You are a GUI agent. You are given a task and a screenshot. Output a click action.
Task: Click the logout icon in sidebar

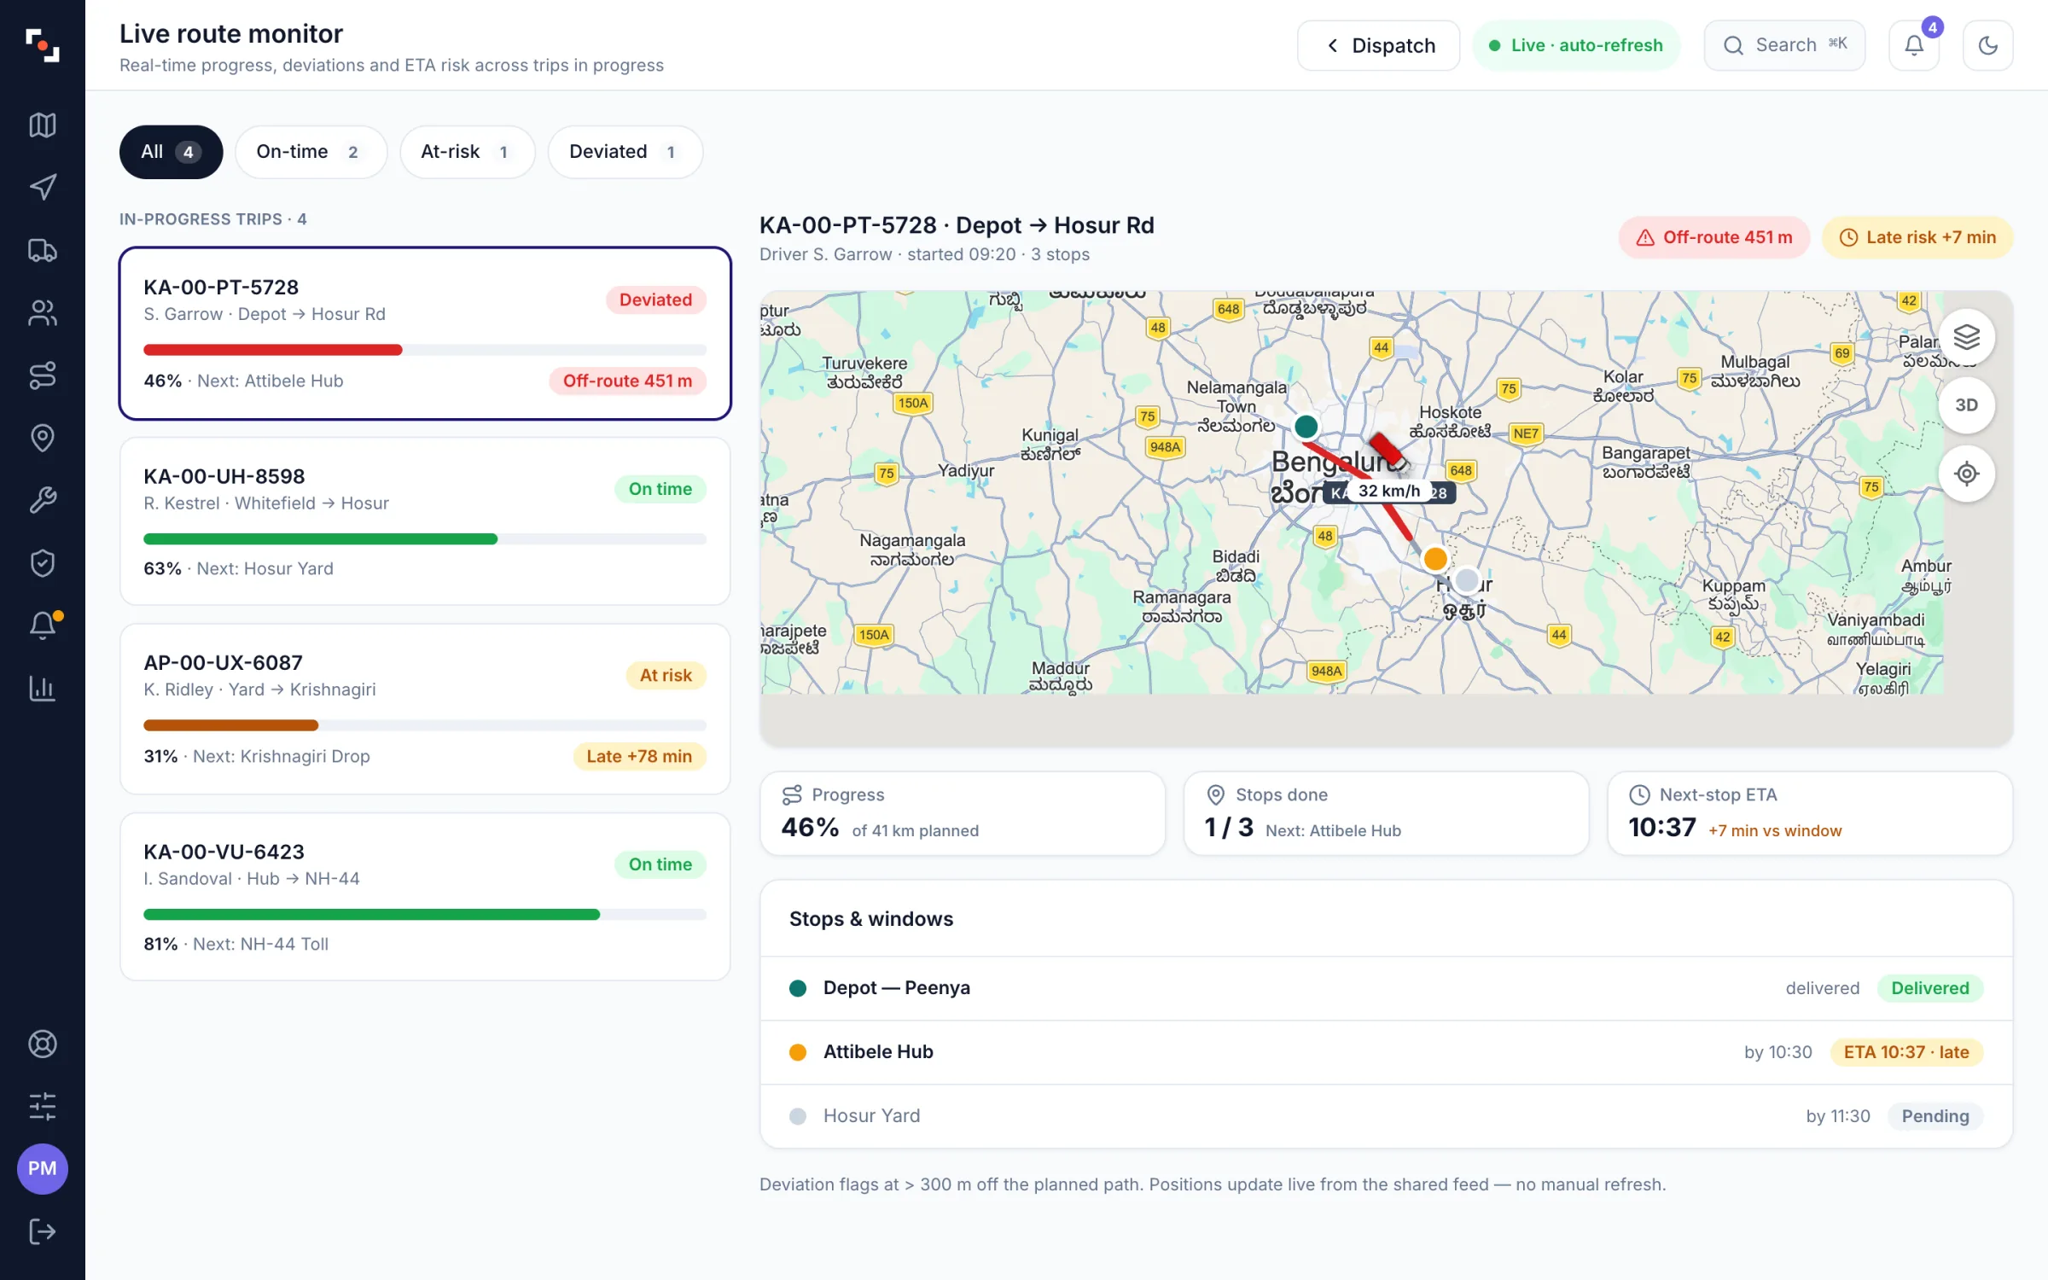42,1231
